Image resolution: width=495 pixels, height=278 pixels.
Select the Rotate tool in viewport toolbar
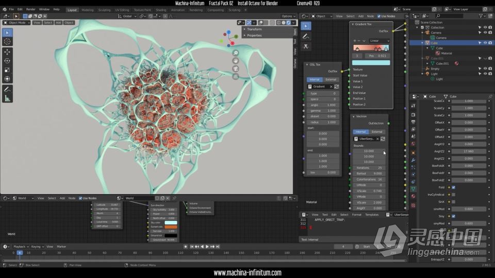tap(7, 61)
